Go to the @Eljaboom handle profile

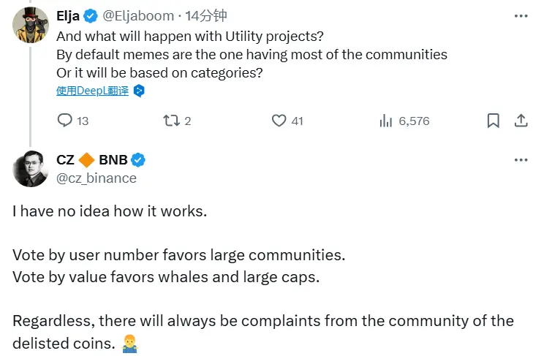point(140,15)
